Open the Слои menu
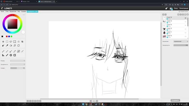The image size is (189, 106). (x=7, y=11)
